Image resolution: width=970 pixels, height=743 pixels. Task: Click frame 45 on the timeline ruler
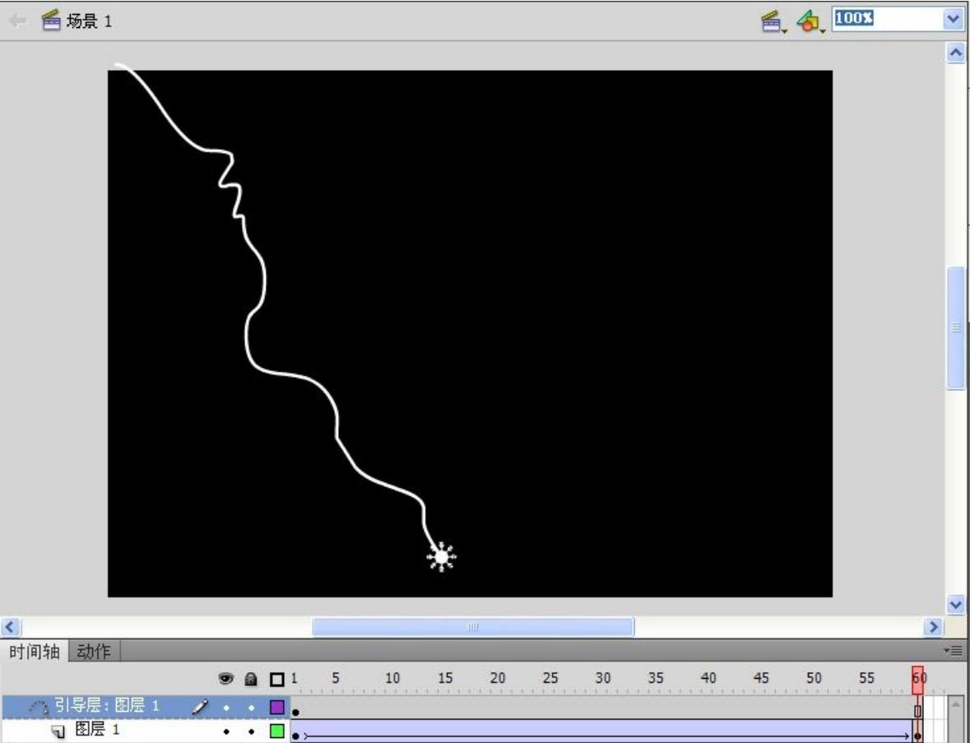(761, 678)
